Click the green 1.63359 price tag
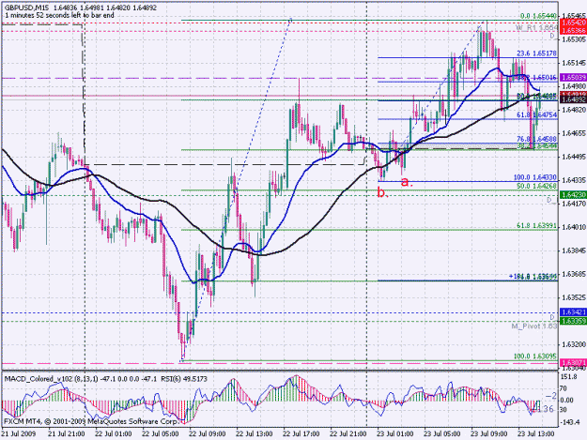 pos(572,321)
